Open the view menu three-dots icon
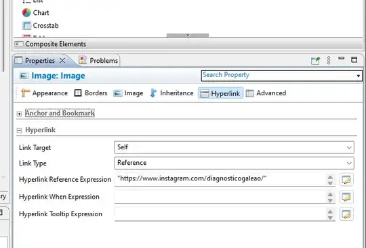Screen dimensions: 366x248 (x=329, y=60)
